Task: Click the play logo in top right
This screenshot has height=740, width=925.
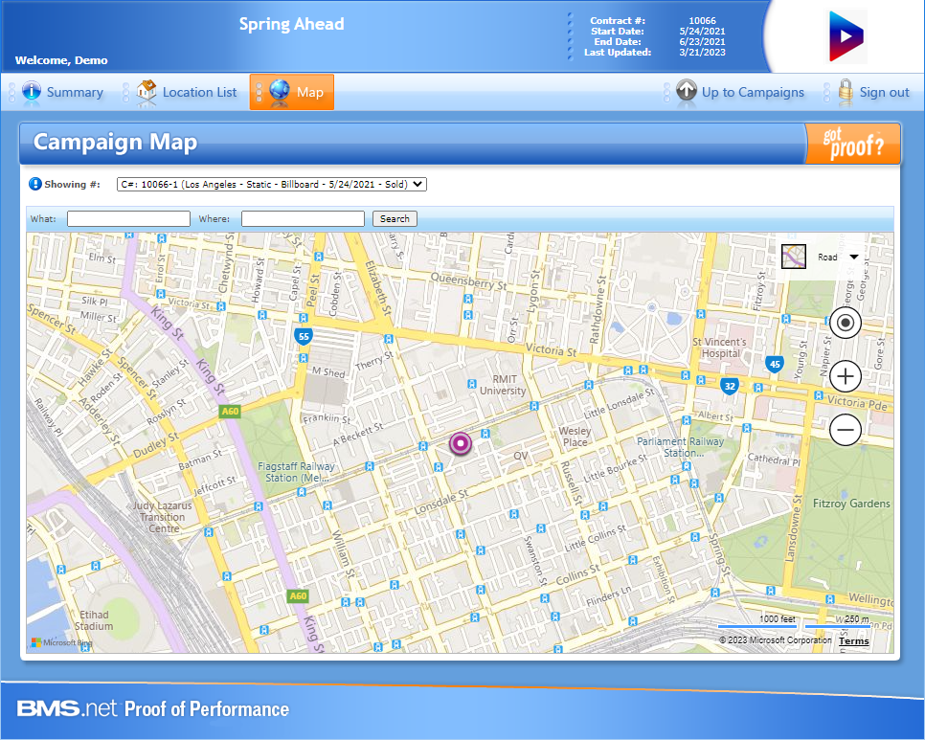Action: click(846, 36)
